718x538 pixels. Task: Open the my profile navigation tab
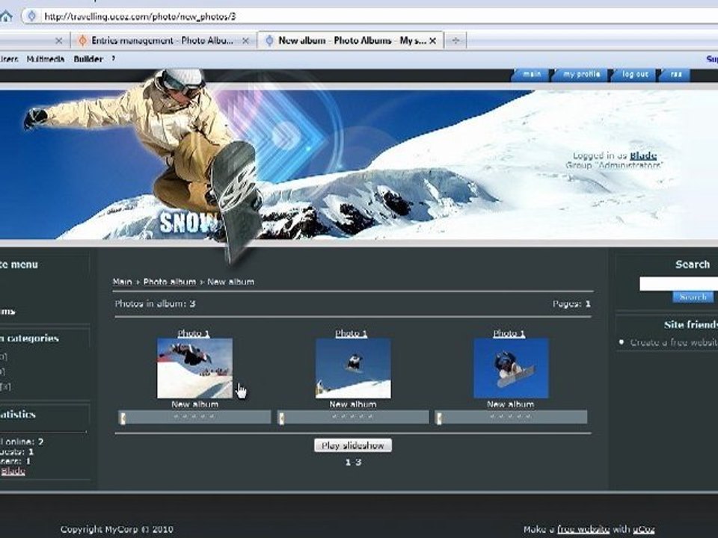[581, 75]
